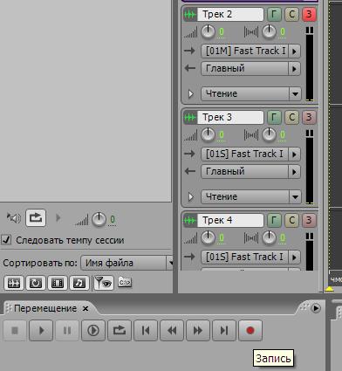Image resolution: width=342 pixels, height=371 pixels.
Task: Solo Трек 4 with its С button
Action: pyautogui.click(x=291, y=220)
